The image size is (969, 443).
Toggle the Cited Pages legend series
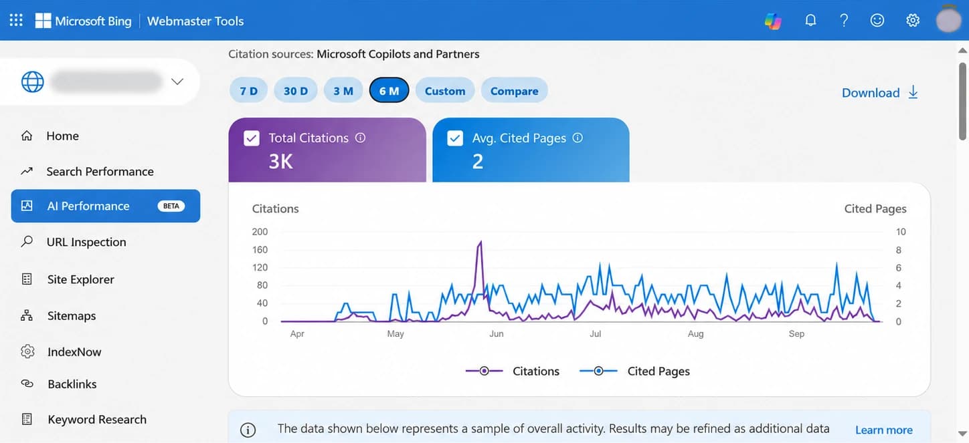(x=634, y=371)
